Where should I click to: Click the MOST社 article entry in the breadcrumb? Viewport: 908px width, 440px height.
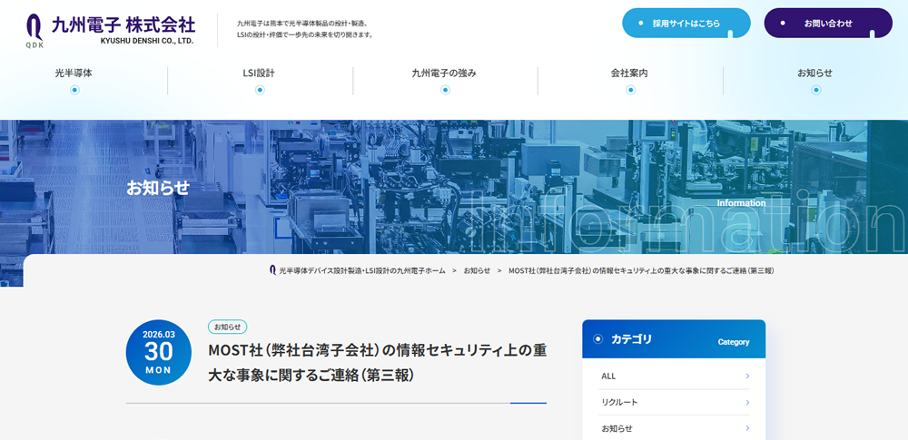coord(640,270)
